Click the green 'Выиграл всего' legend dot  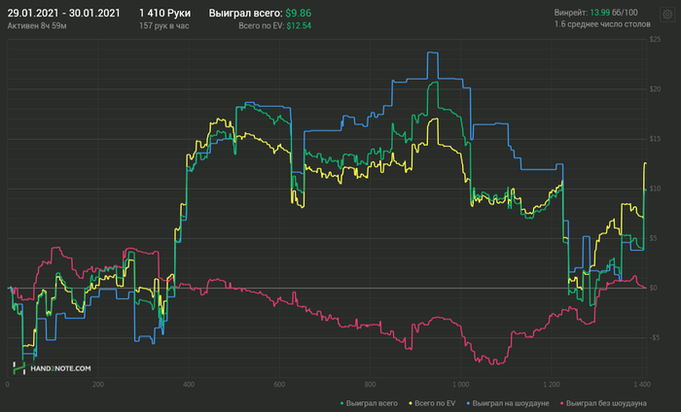click(341, 404)
